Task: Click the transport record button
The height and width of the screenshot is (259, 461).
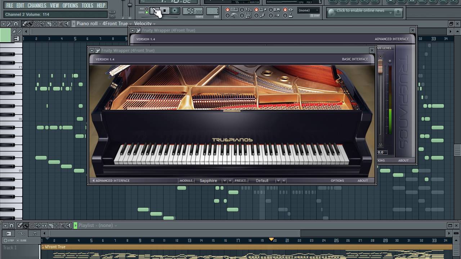Action: pos(175,10)
